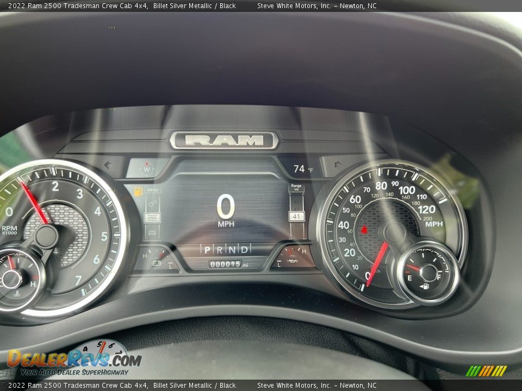
Task: Click the RPM X1000 label on tachometer
Action: [9, 230]
